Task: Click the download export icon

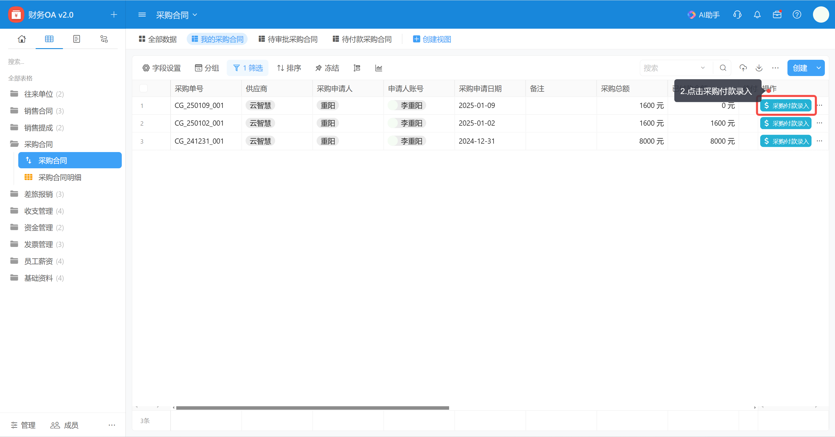Action: (x=759, y=68)
